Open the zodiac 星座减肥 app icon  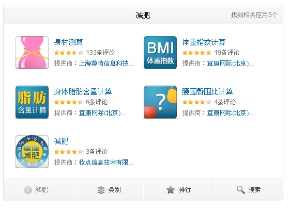tap(32, 152)
